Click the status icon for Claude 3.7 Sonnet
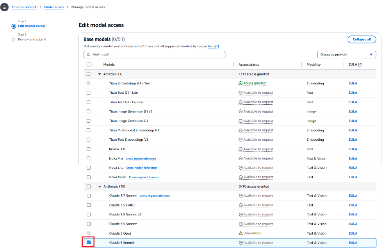Viewport: 383px width, 249px height. (x=240, y=196)
